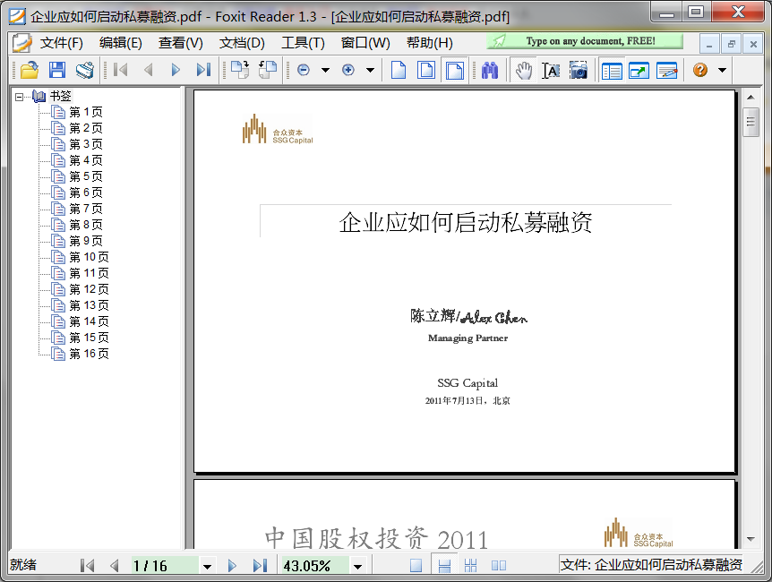Viewport: 772px width, 582px height.
Task: Open the 文件(F) menu
Action: (x=62, y=43)
